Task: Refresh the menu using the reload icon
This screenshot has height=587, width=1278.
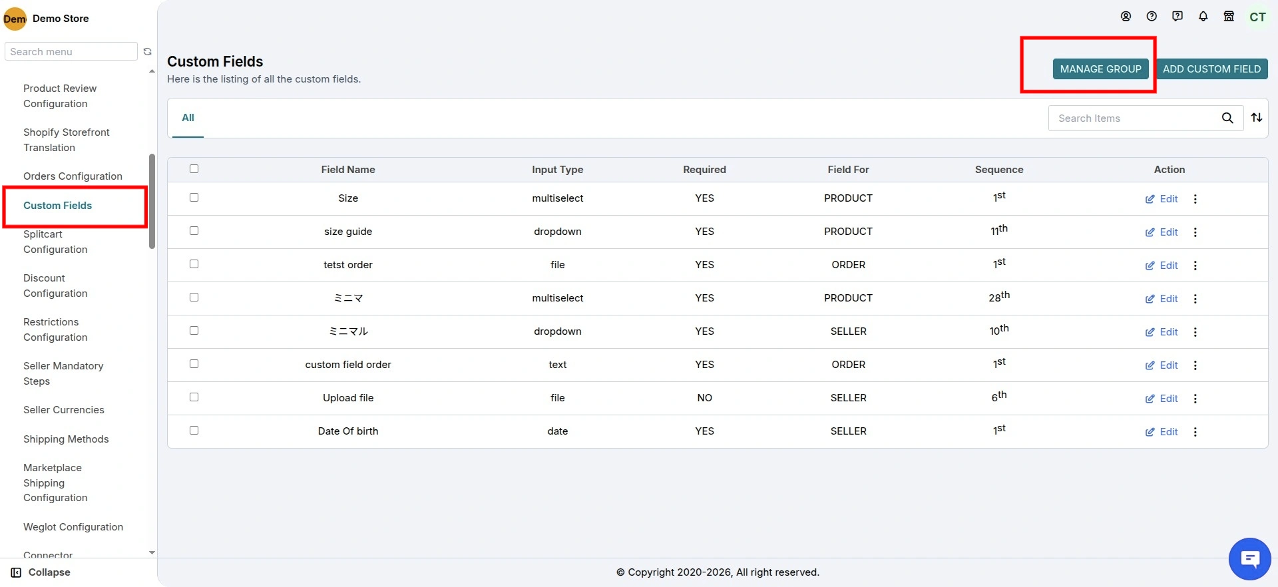Action: tap(147, 52)
